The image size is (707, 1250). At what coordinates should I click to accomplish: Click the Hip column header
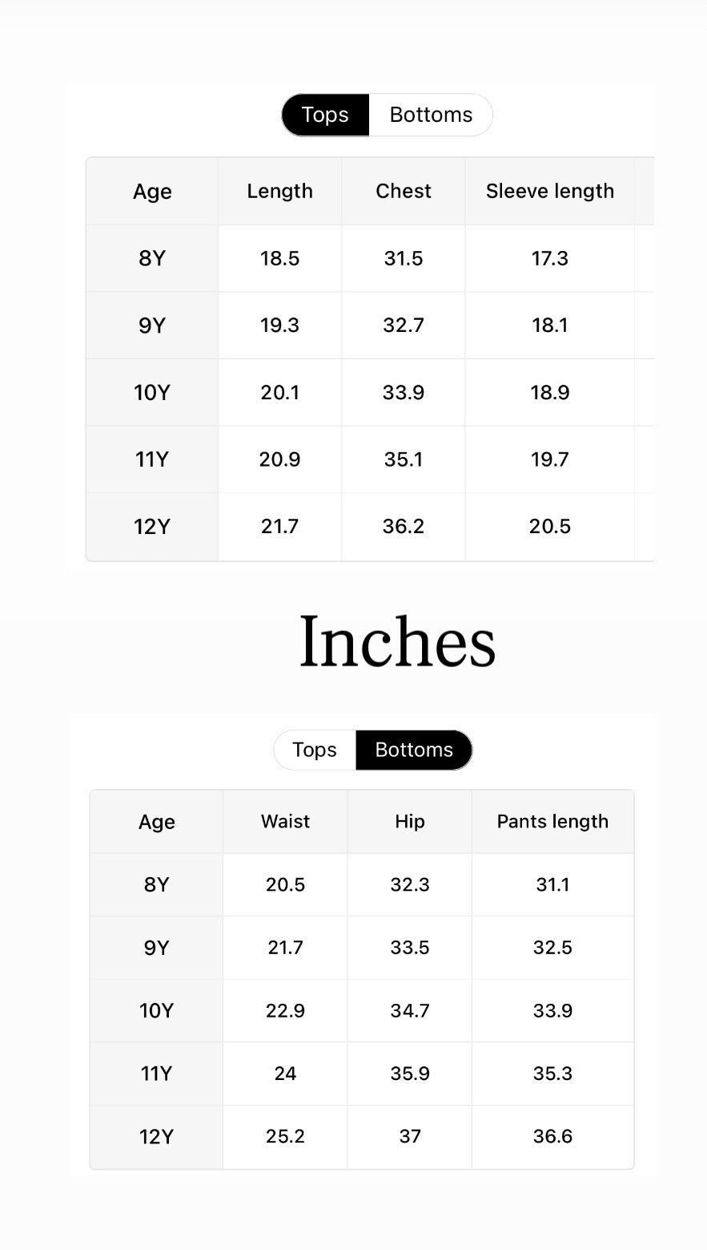pyautogui.click(x=410, y=821)
